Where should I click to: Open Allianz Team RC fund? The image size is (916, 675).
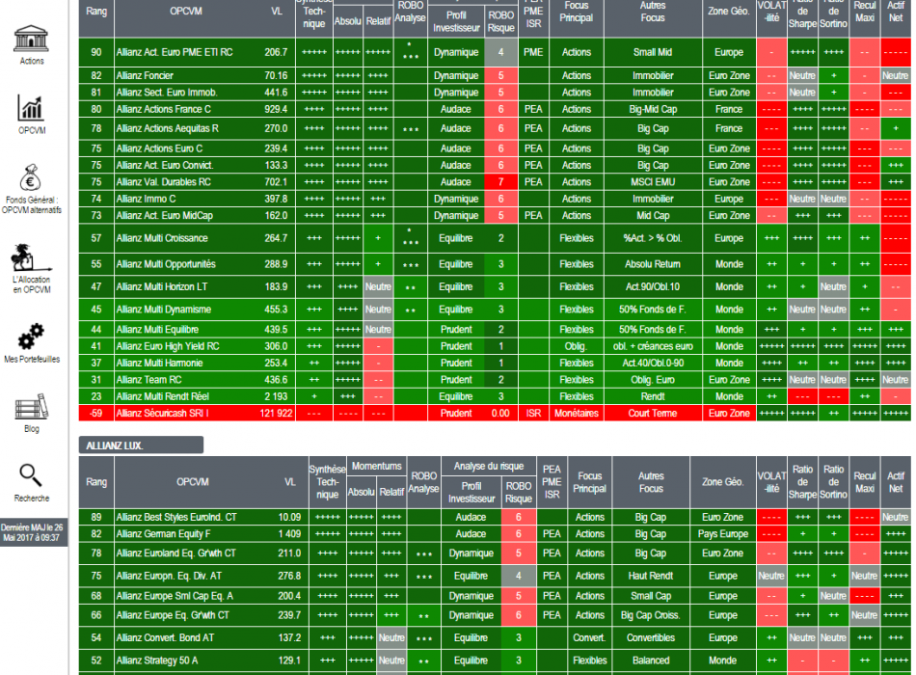click(x=148, y=380)
